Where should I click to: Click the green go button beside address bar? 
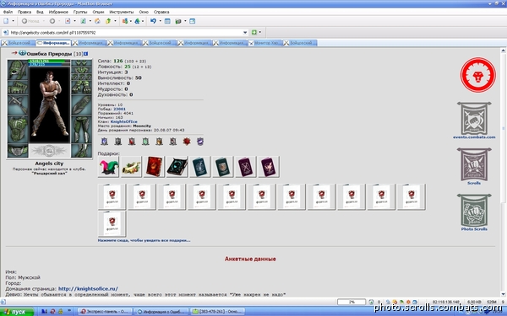pyautogui.click(x=254, y=32)
